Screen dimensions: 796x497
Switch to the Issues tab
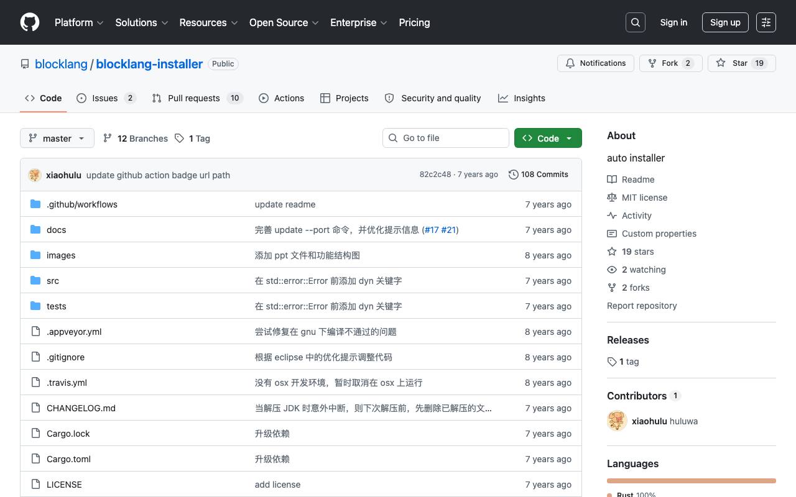[x=106, y=98]
